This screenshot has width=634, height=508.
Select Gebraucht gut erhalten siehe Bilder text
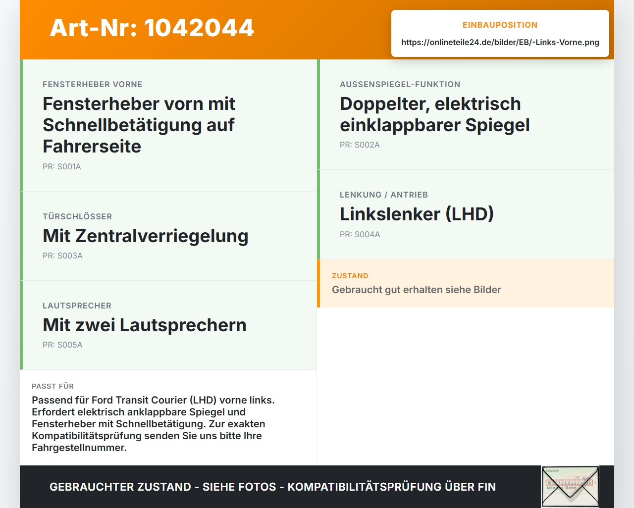coord(417,290)
